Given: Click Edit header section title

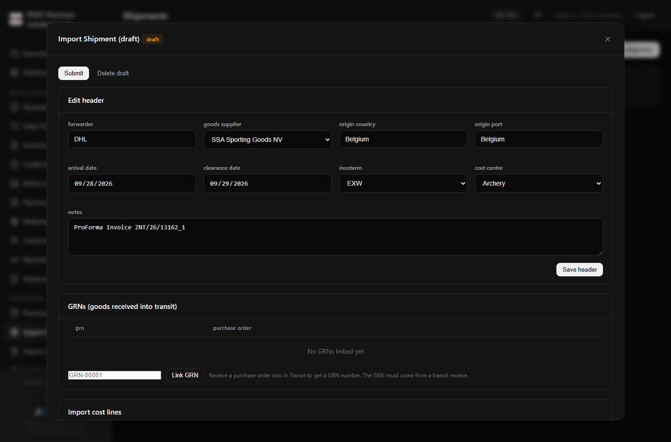Looking at the screenshot, I should click(86, 100).
